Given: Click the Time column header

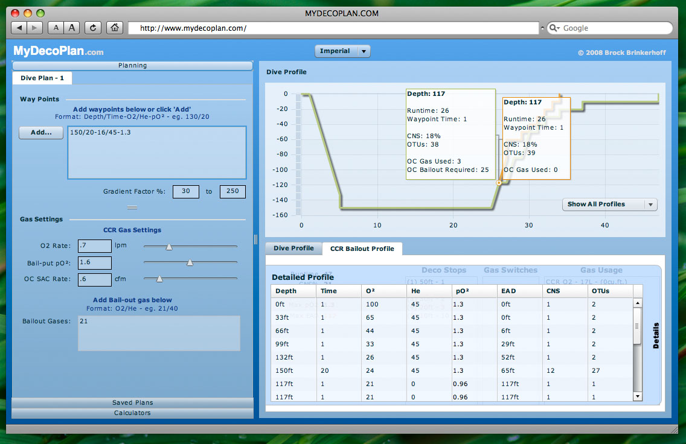Looking at the screenshot, I should (339, 291).
